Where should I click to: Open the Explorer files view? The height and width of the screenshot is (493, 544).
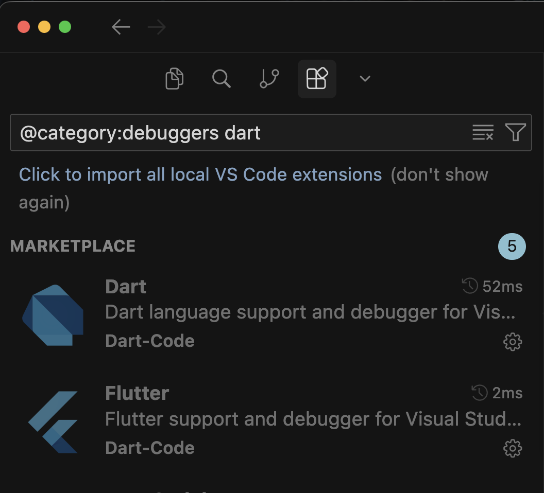pos(175,79)
